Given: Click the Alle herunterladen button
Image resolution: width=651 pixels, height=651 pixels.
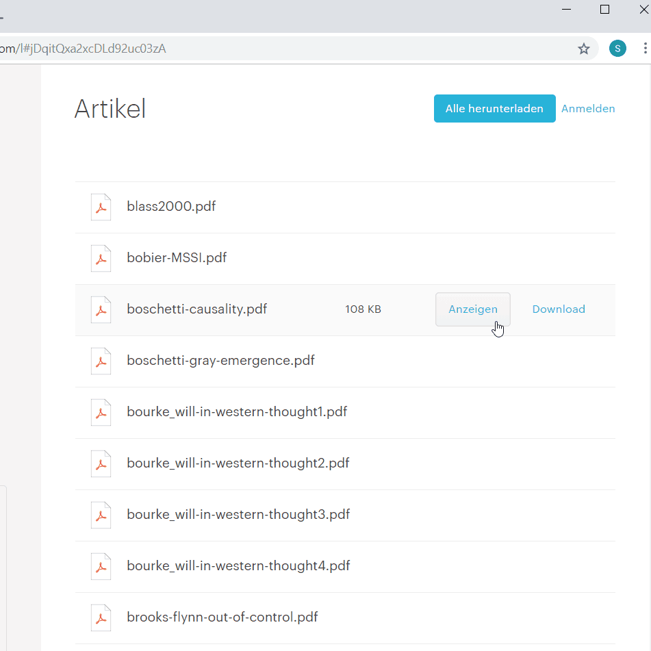Looking at the screenshot, I should click(x=494, y=108).
